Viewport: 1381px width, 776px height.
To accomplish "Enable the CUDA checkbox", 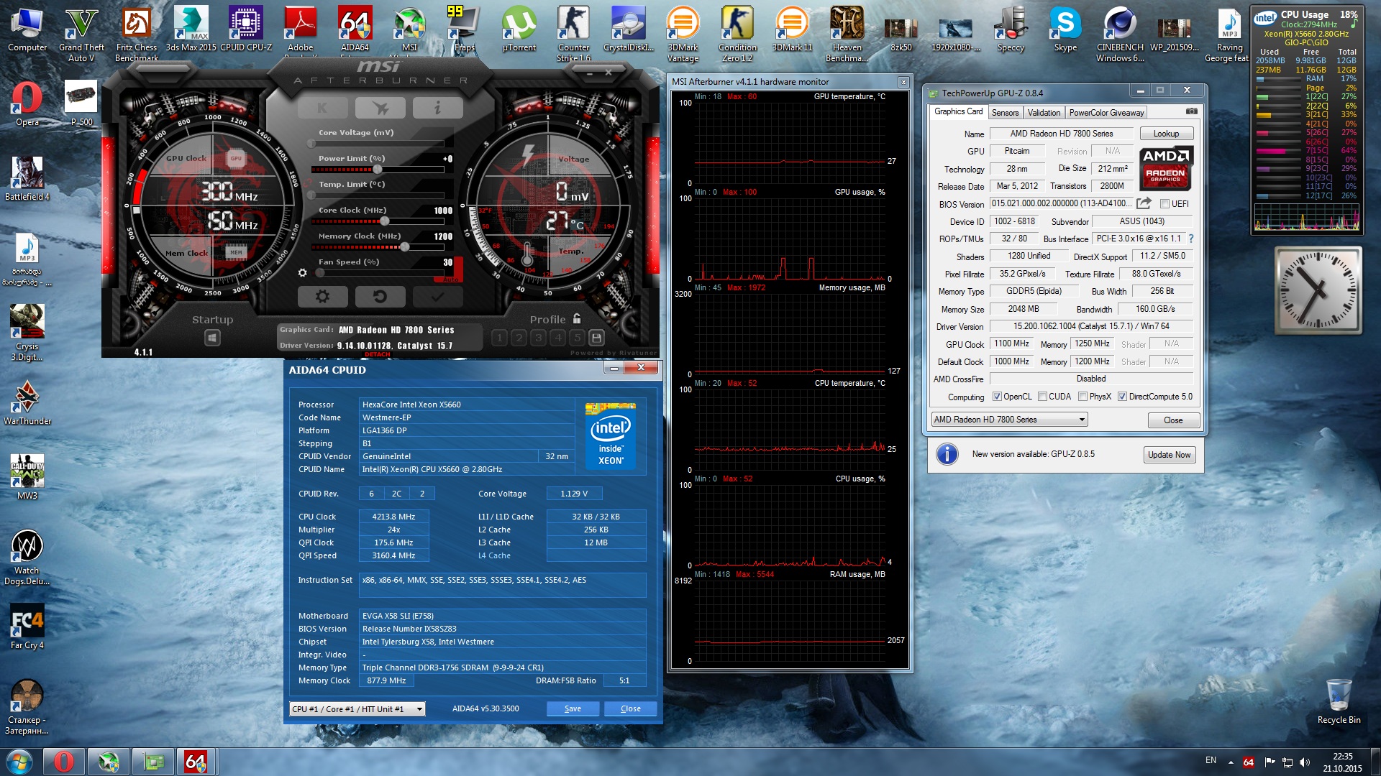I will tap(1042, 397).
